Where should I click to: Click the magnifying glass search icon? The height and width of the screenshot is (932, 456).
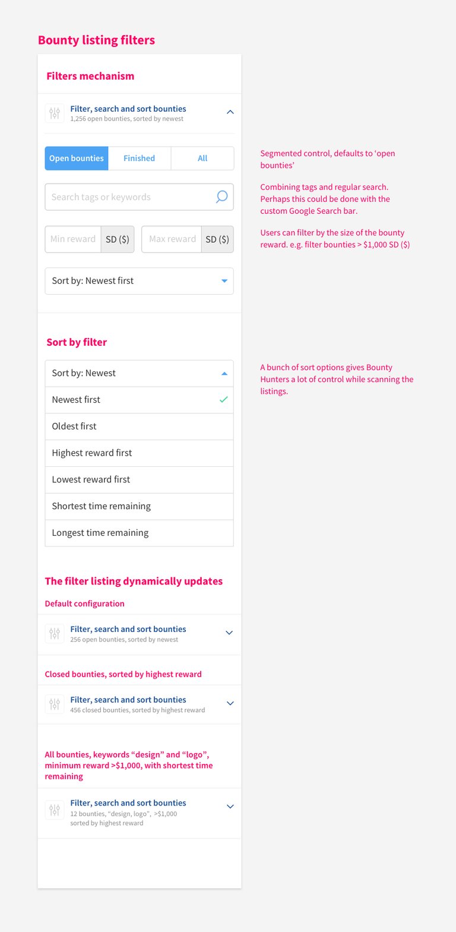click(x=221, y=197)
